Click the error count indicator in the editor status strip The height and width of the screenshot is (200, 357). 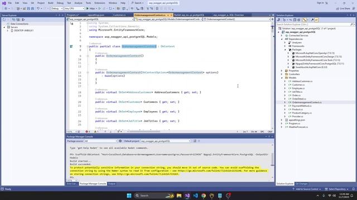88,132
